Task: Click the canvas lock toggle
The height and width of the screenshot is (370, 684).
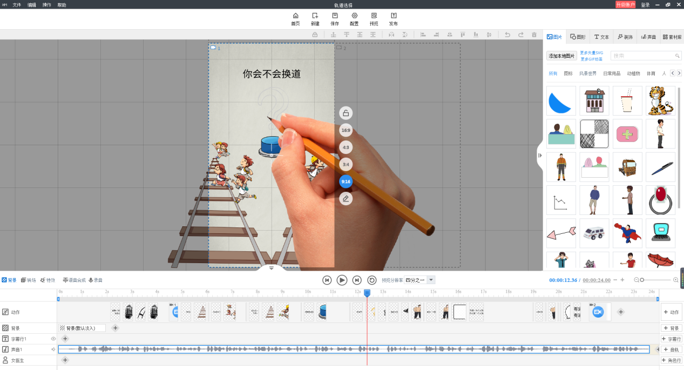Action: [346, 113]
